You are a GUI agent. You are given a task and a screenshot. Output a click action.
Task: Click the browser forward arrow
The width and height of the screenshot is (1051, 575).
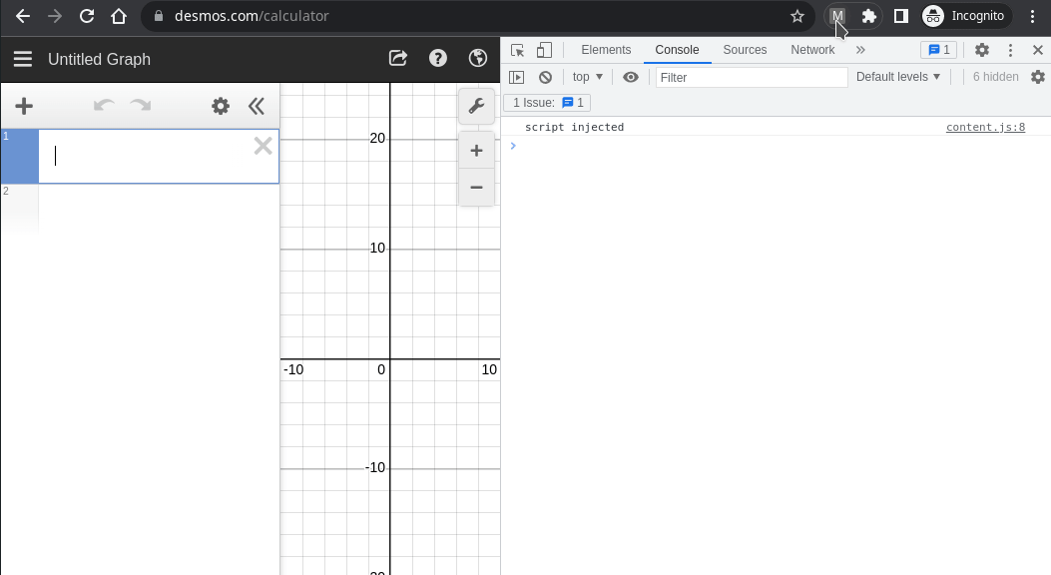click(x=55, y=16)
